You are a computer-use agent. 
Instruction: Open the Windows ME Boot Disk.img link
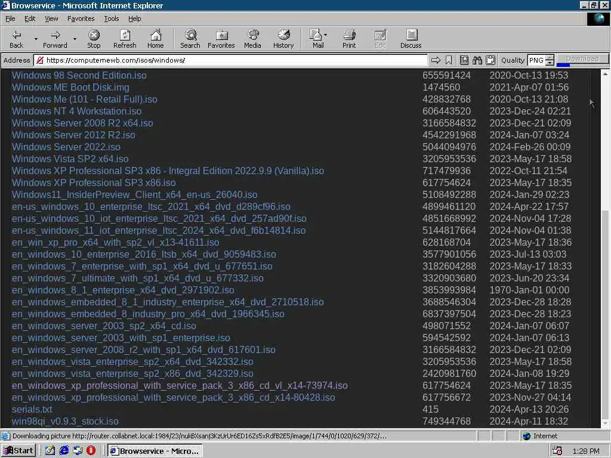(70, 87)
